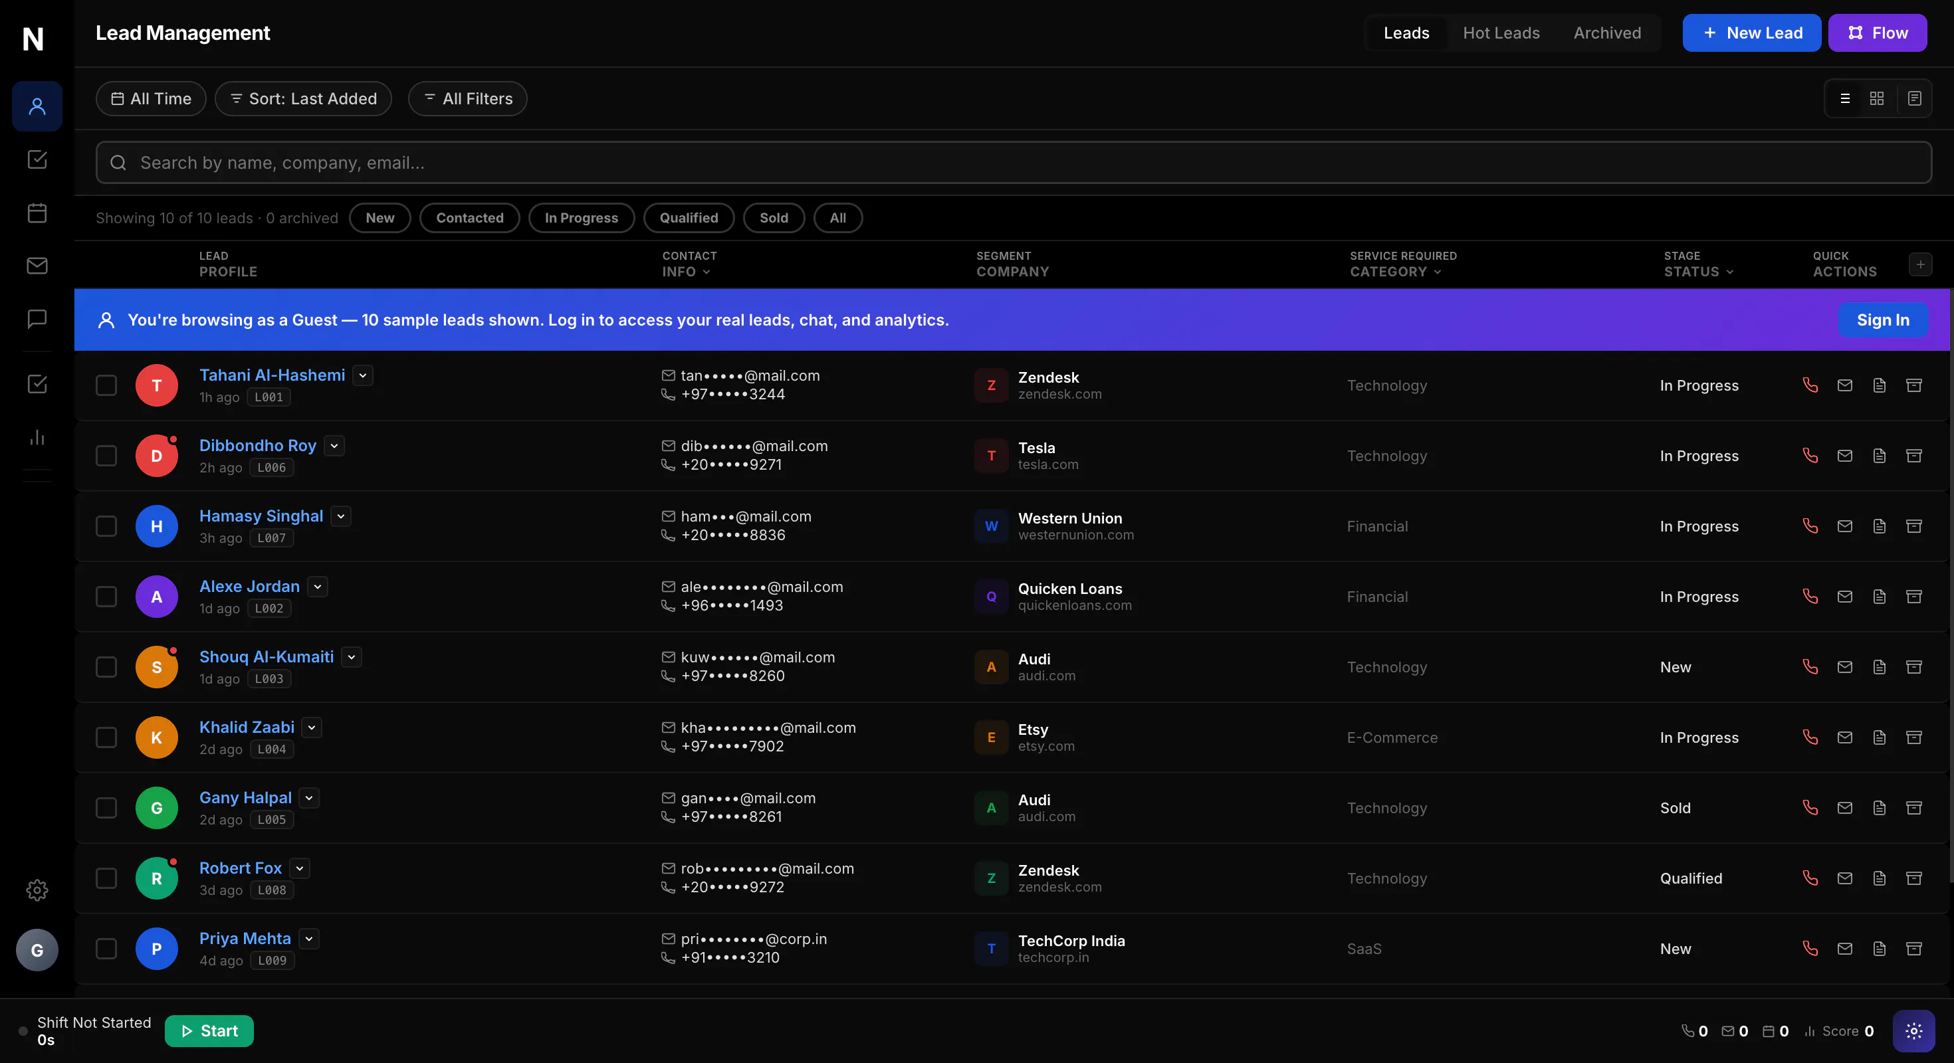
Task: Select the checkbox for Shouq Al-Kumaiti
Action: click(106, 667)
